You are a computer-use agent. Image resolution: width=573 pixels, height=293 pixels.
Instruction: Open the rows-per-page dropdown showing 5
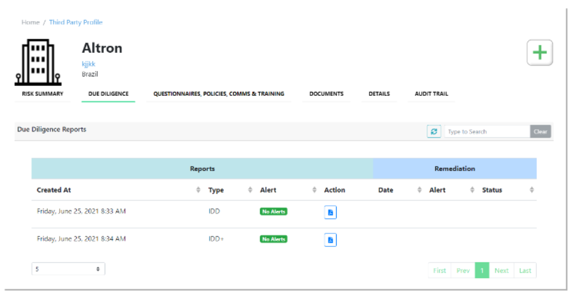68,269
